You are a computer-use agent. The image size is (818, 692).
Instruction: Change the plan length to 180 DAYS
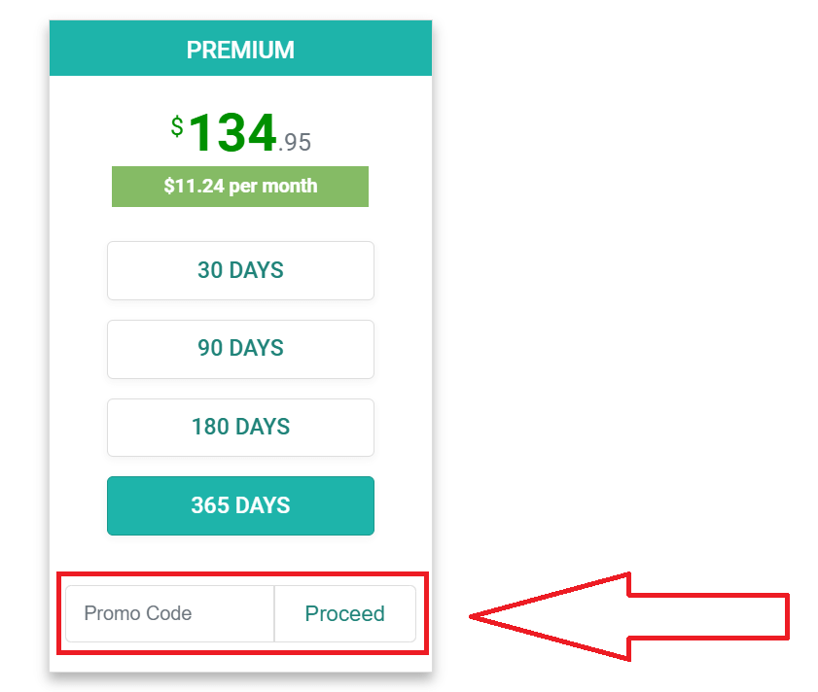point(240,428)
